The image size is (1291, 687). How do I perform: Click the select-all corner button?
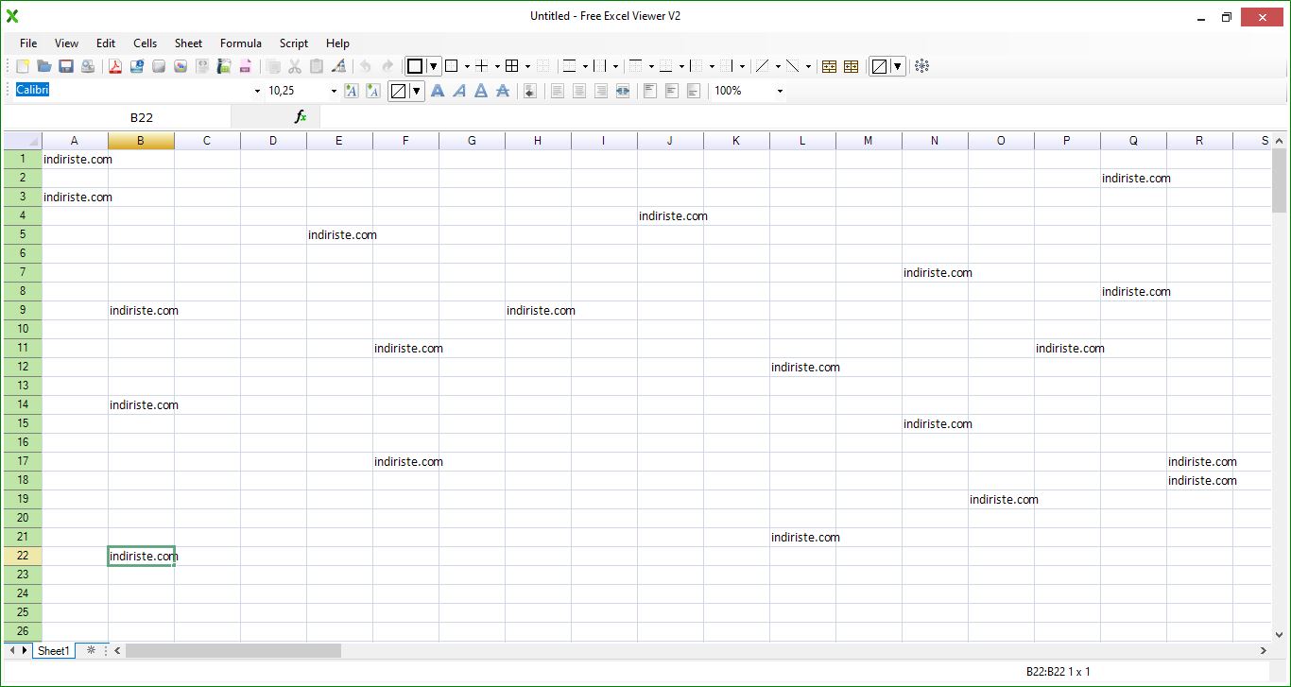click(23, 141)
